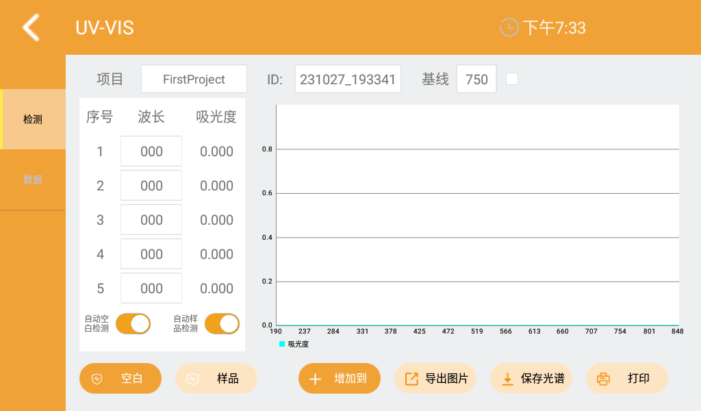Viewport: 701px width, 411px height.
Task: Click the back arrow icon
Action: 30,27
